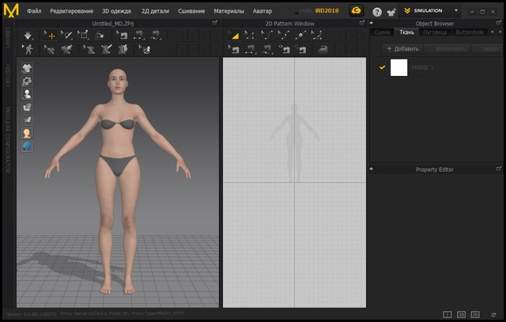Screen dimensions: 506x322
Task: Click the help question mark icon
Action: pos(377,12)
